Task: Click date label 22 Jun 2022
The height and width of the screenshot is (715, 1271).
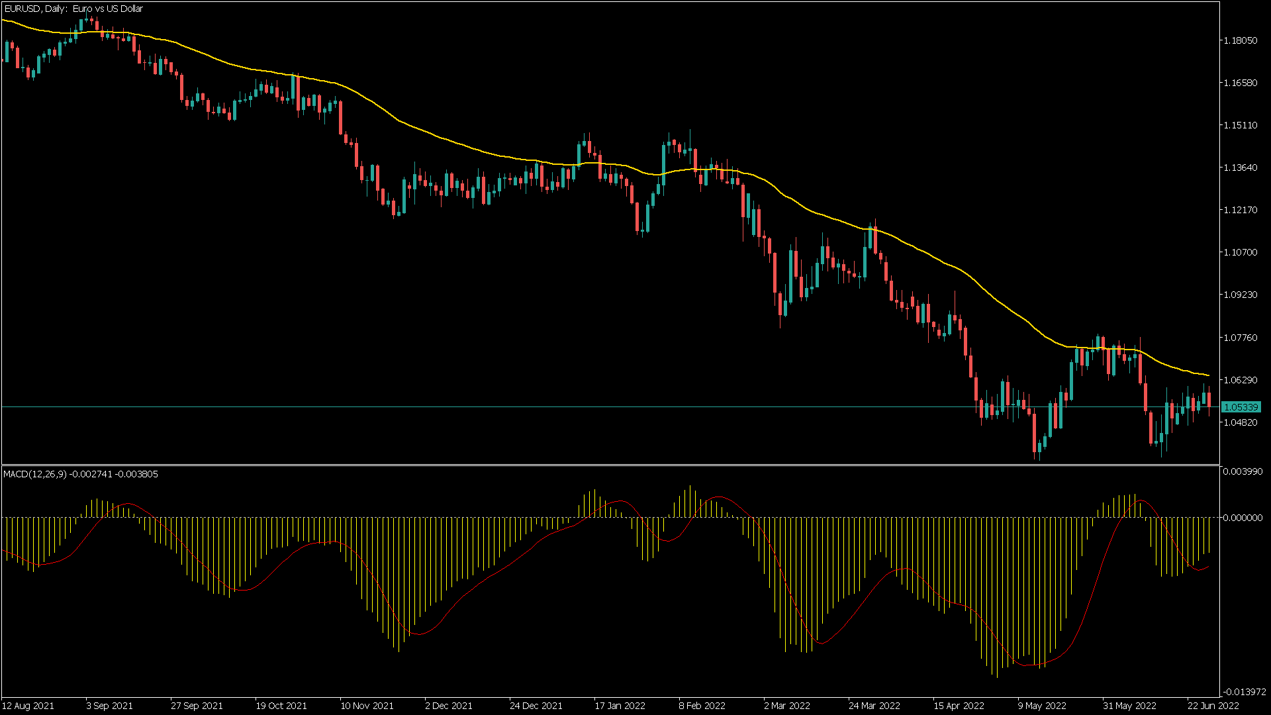Action: point(1213,706)
